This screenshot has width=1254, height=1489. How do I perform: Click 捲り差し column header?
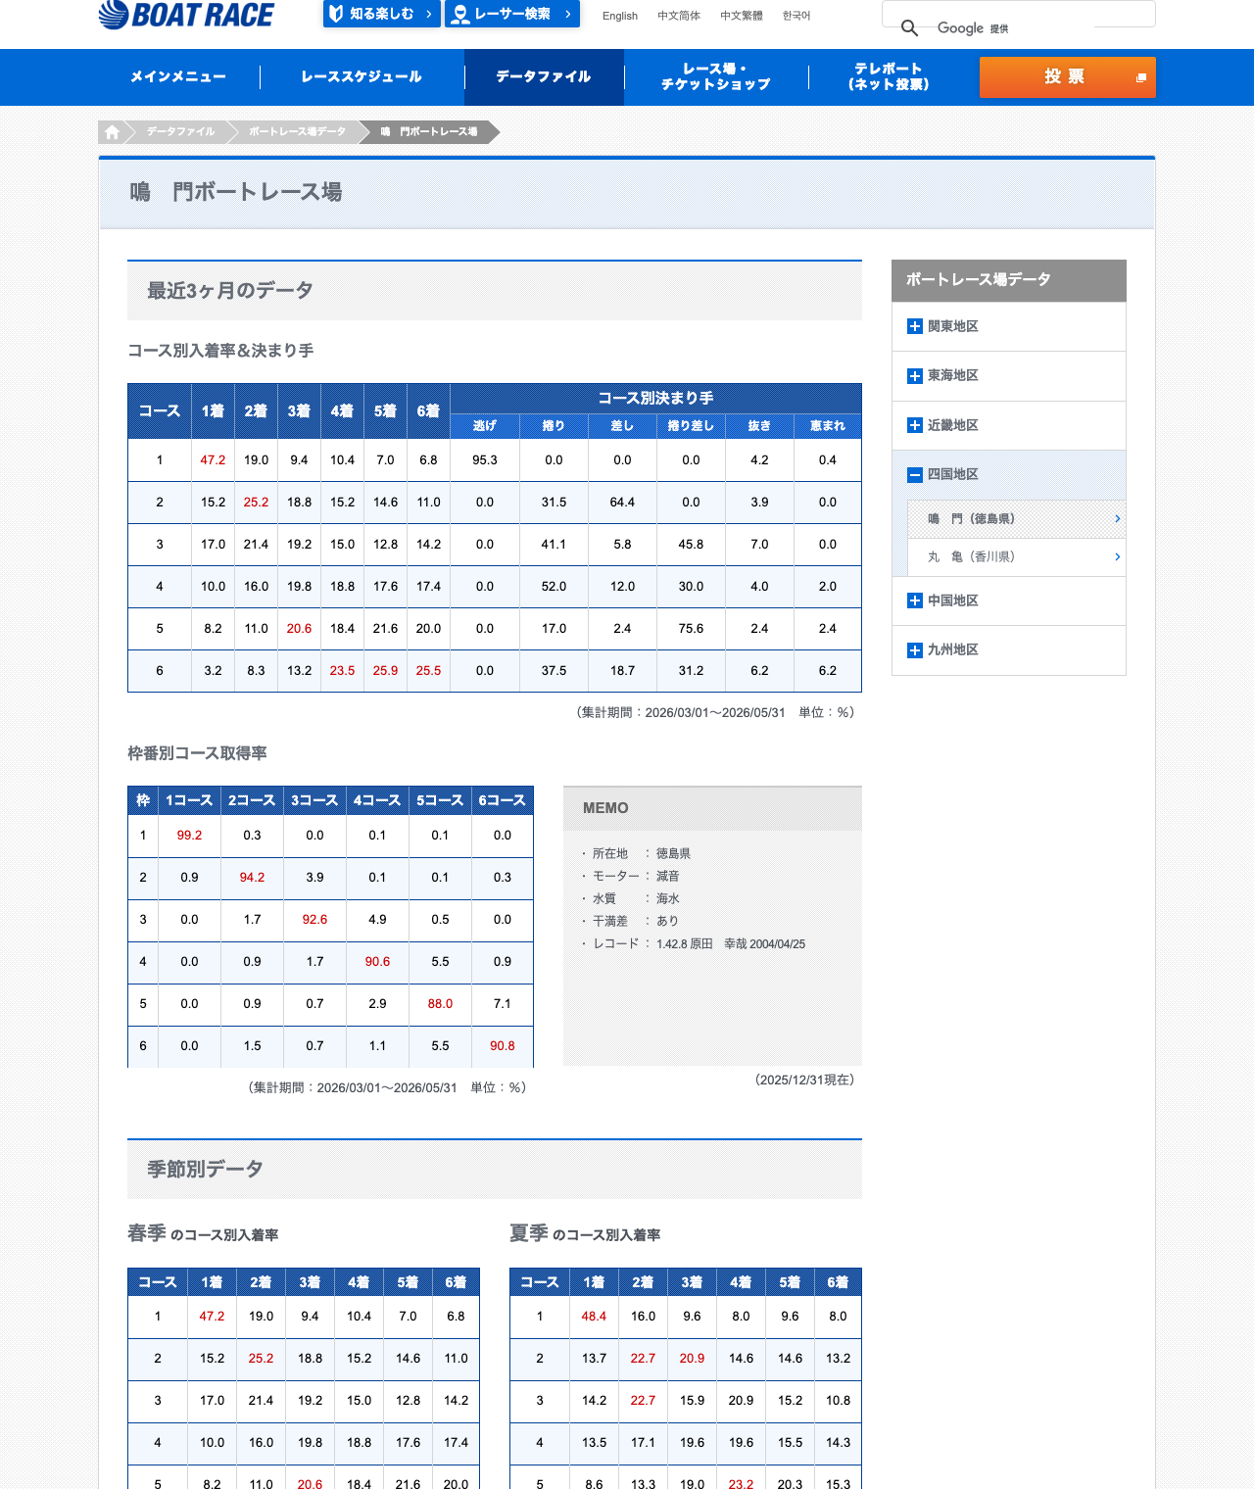point(691,426)
